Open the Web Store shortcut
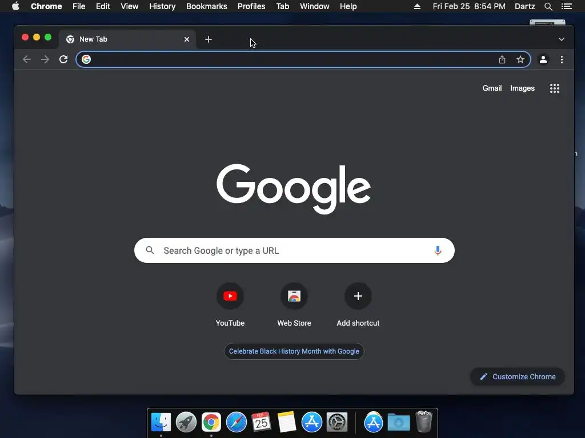 (294, 305)
